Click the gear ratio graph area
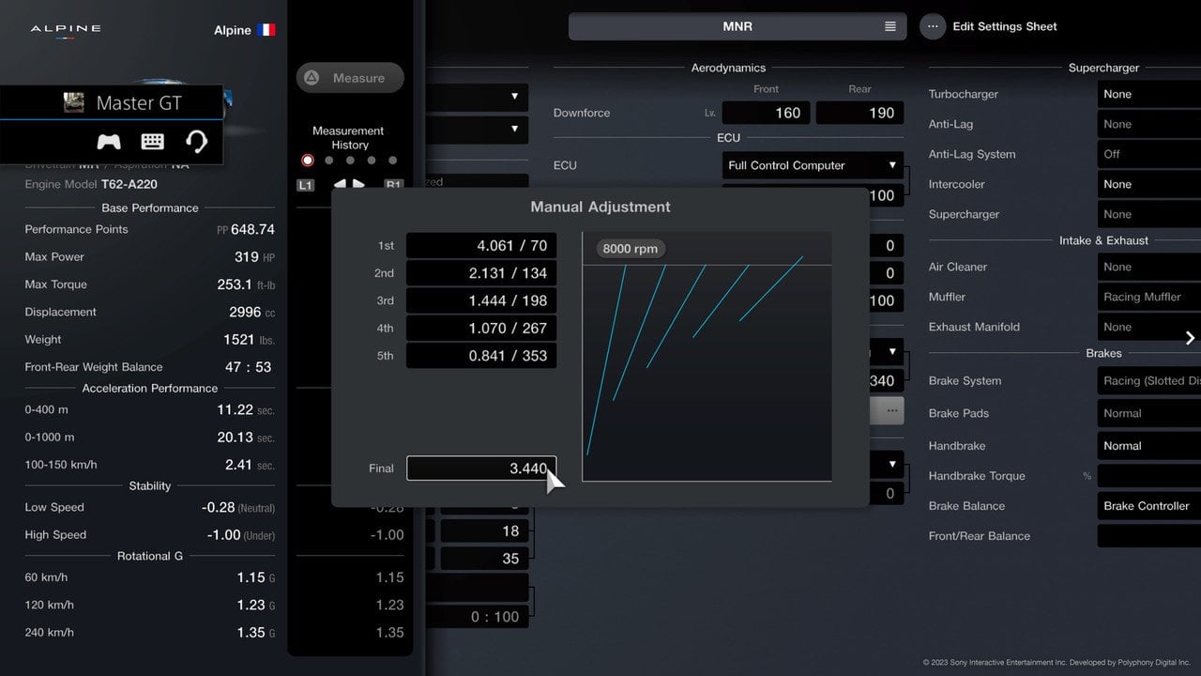The image size is (1201, 676). (x=707, y=357)
